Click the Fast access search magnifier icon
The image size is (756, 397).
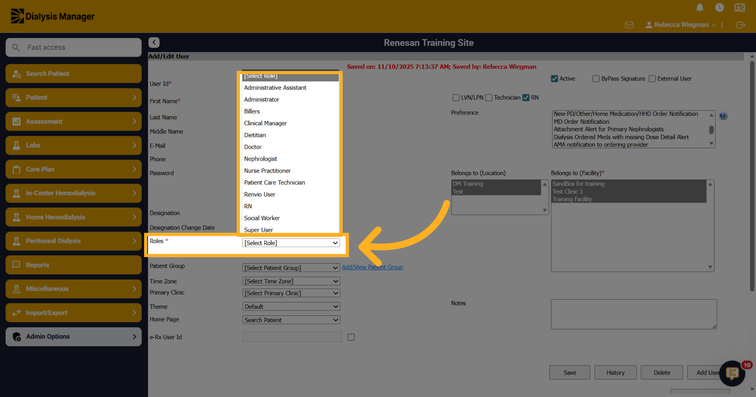[x=16, y=48]
